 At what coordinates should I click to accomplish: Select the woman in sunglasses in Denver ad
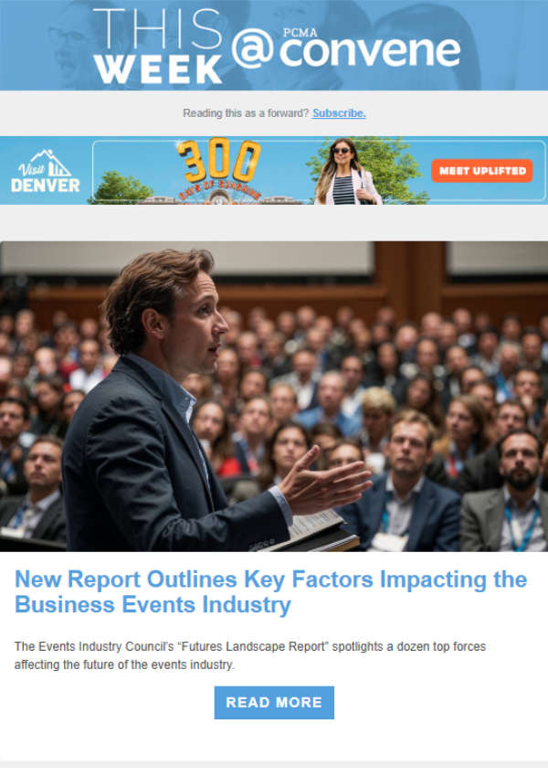pos(347,172)
